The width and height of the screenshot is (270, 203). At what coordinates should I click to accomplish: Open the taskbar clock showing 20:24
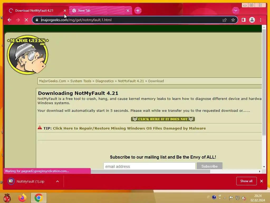(x=258, y=198)
